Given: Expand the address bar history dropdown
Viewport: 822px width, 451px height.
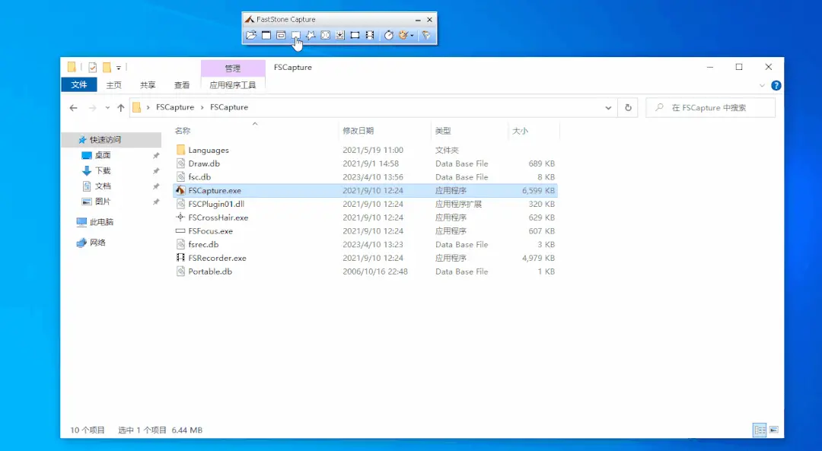Looking at the screenshot, I should tap(608, 107).
